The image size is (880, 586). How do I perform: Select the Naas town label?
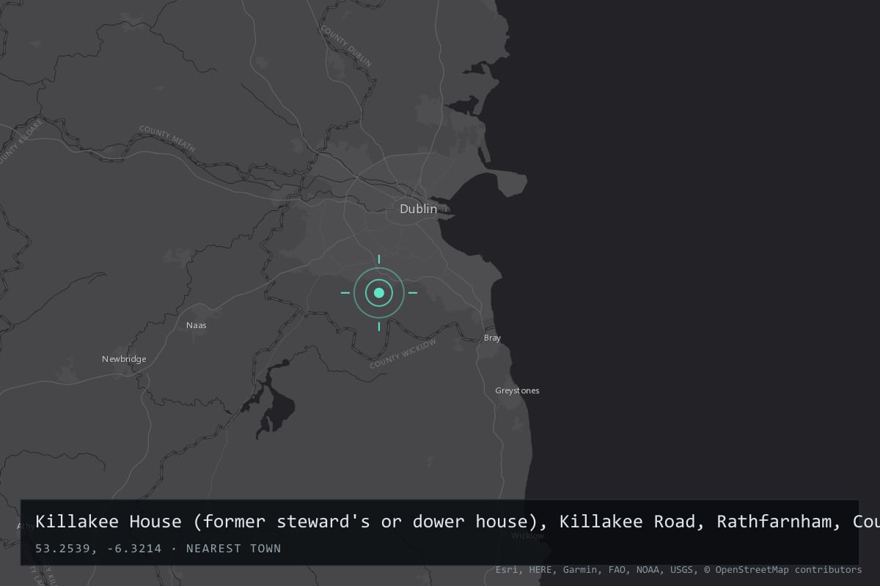point(197,325)
